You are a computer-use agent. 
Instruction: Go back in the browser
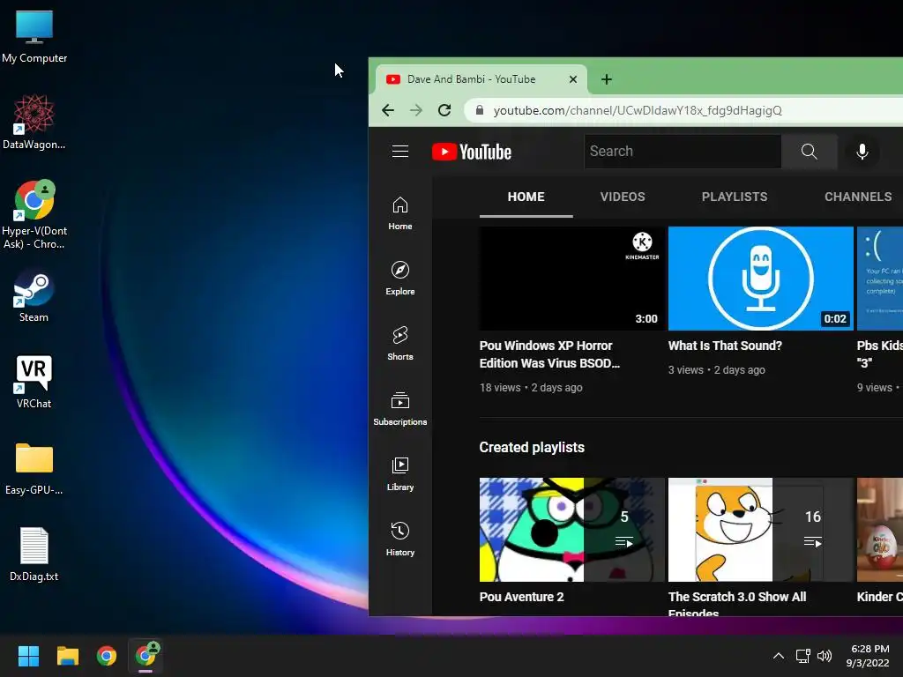388,110
